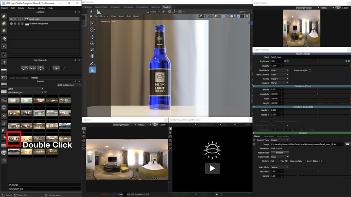Switch to rendered viewport shading sphere
The width and height of the screenshot is (351, 197).
[239, 16]
